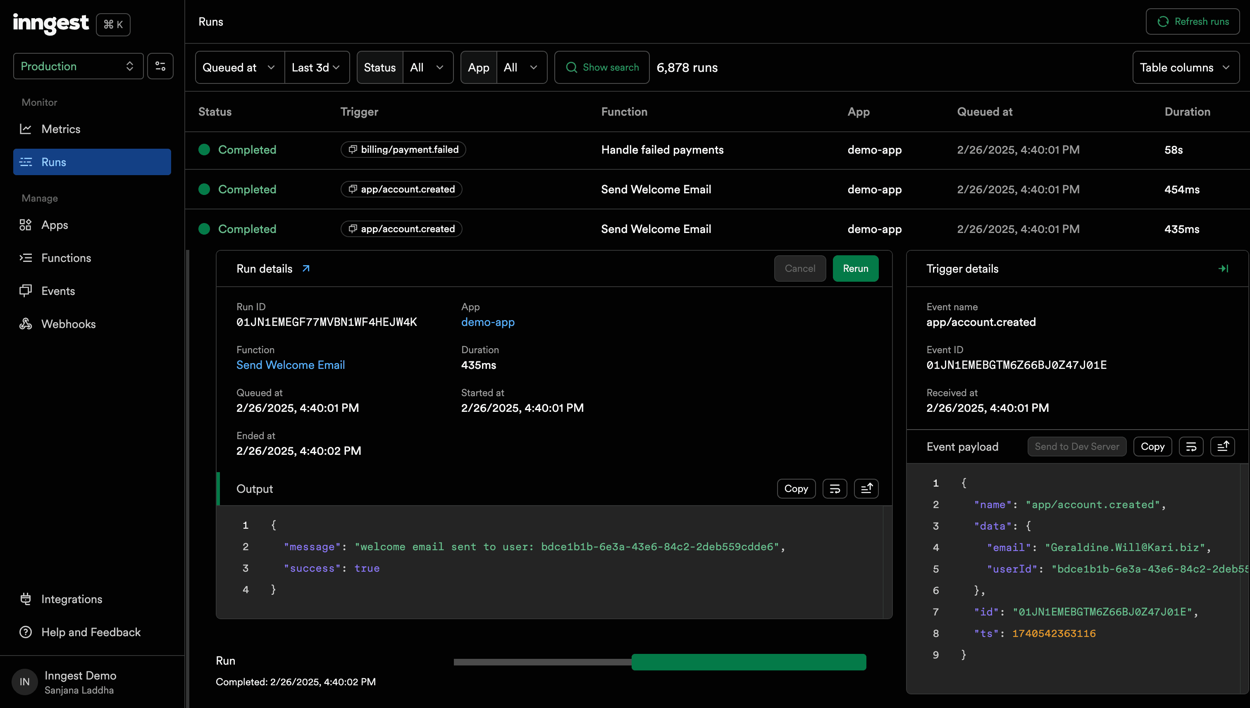Image resolution: width=1250 pixels, height=708 pixels.
Task: Click the green Run timeline bar
Action: coord(748,662)
